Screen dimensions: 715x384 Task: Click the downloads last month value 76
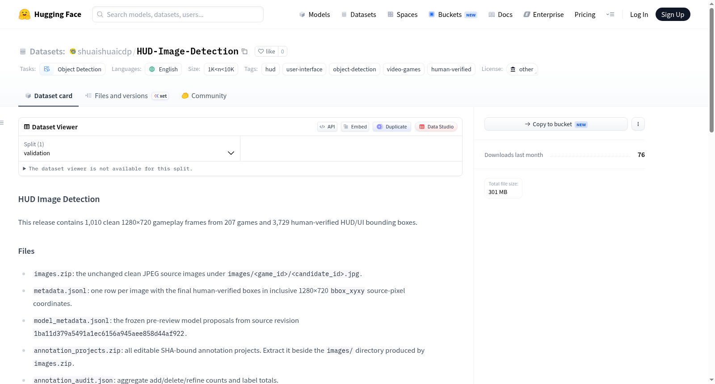click(641, 155)
